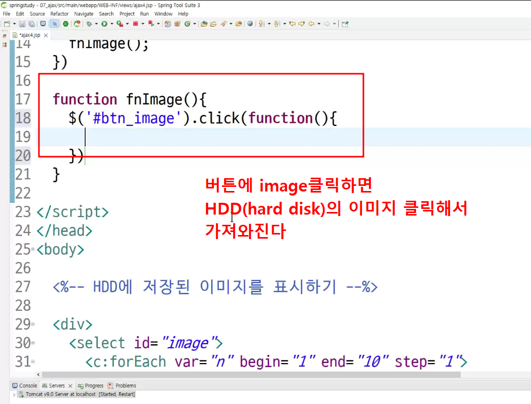The height and width of the screenshot is (404, 531).
Task: Open the Source menu
Action: (x=37, y=14)
